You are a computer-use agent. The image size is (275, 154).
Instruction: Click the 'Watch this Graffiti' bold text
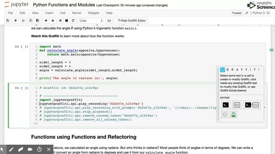(x=45, y=36)
